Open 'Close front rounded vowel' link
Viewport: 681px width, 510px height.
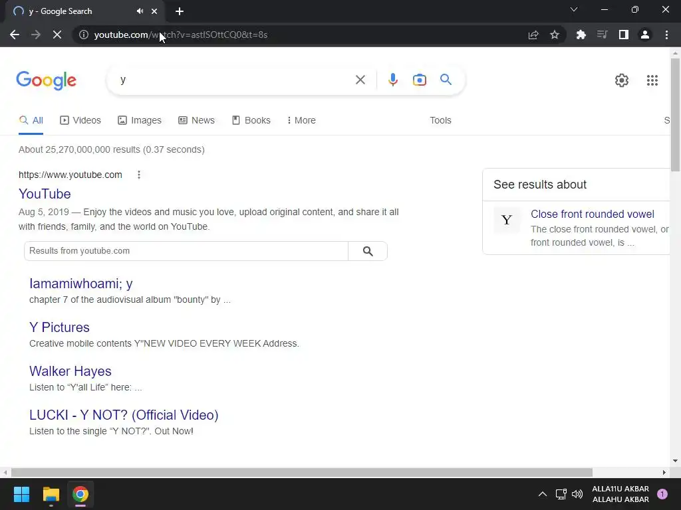coord(593,214)
